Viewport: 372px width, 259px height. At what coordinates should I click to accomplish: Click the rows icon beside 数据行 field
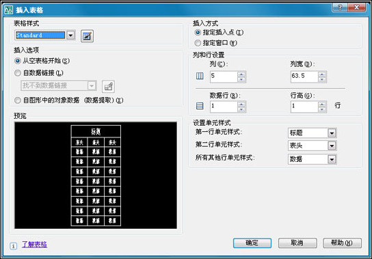point(200,106)
